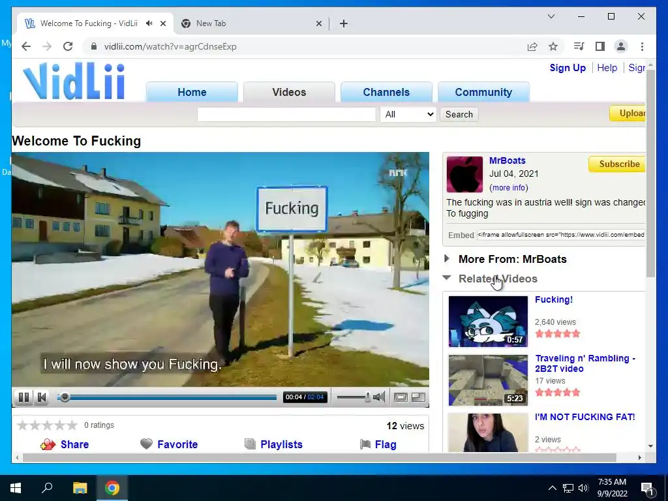
Task: Toggle the player widescreen mode icon
Action: coord(400,397)
